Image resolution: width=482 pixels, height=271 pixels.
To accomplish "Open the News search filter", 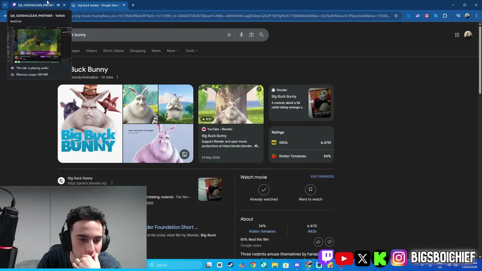I will pyautogui.click(x=156, y=51).
